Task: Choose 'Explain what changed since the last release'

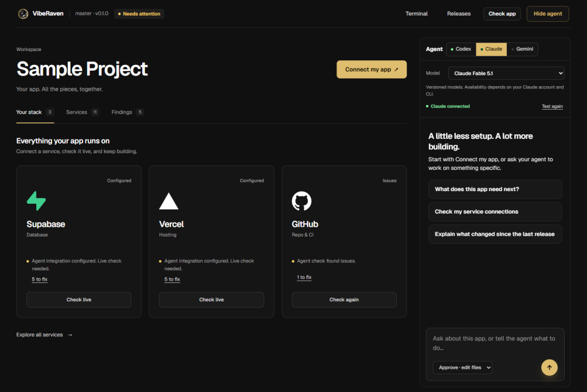Action: (x=495, y=234)
